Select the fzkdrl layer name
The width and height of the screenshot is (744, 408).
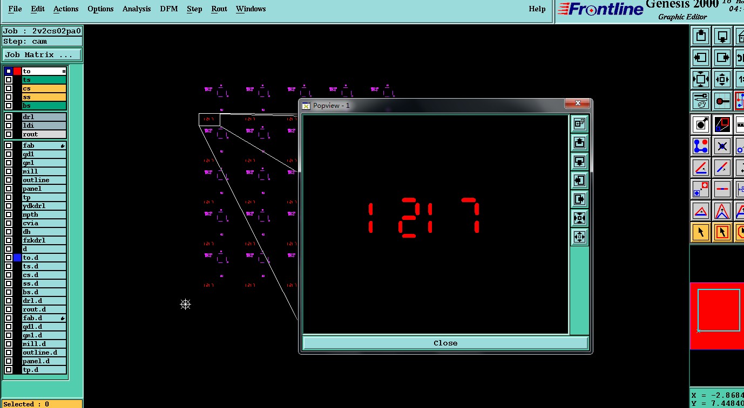click(x=44, y=240)
